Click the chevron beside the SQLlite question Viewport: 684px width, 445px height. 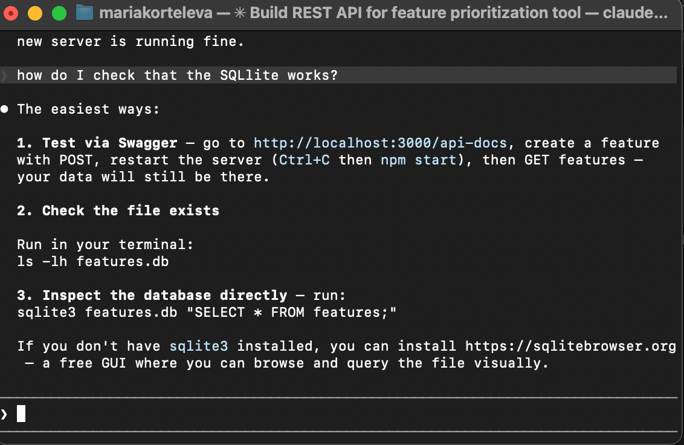click(x=5, y=76)
